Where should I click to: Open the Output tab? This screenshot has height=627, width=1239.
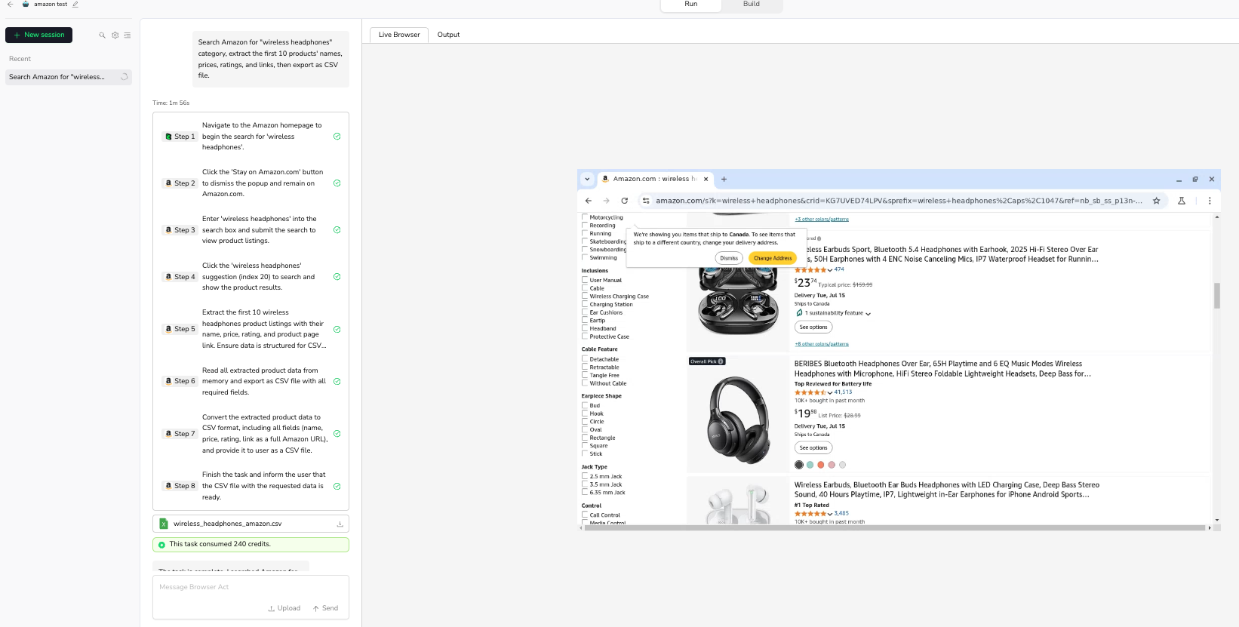[x=448, y=35]
